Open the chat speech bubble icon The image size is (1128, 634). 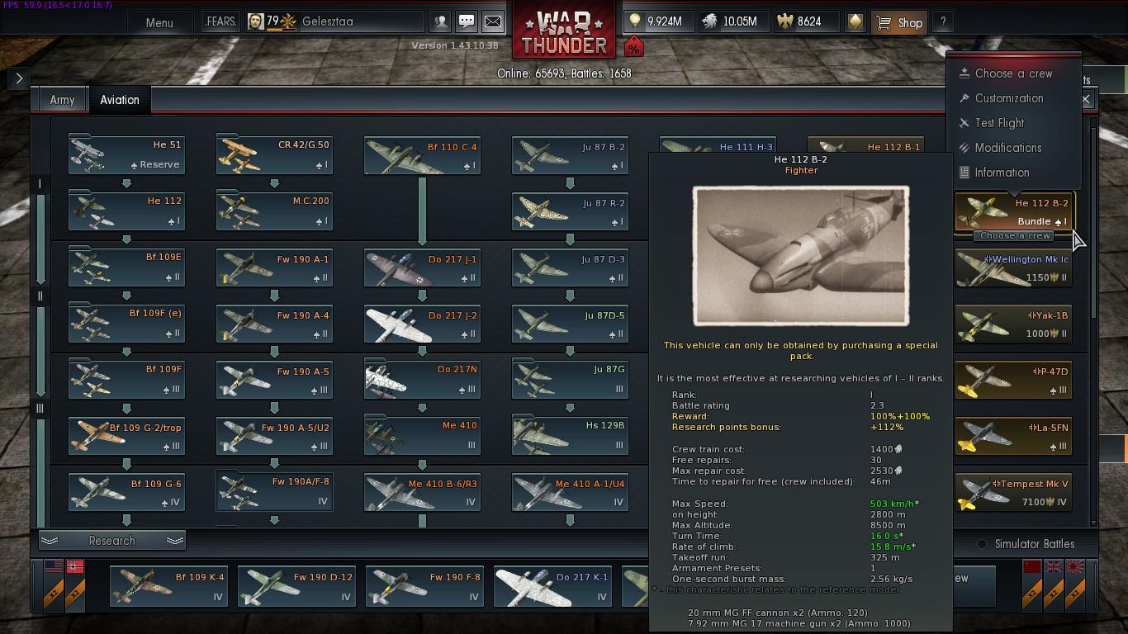pyautogui.click(x=467, y=22)
